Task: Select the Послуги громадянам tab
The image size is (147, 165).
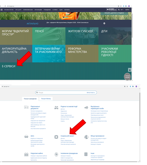Action: click(x=30, y=99)
